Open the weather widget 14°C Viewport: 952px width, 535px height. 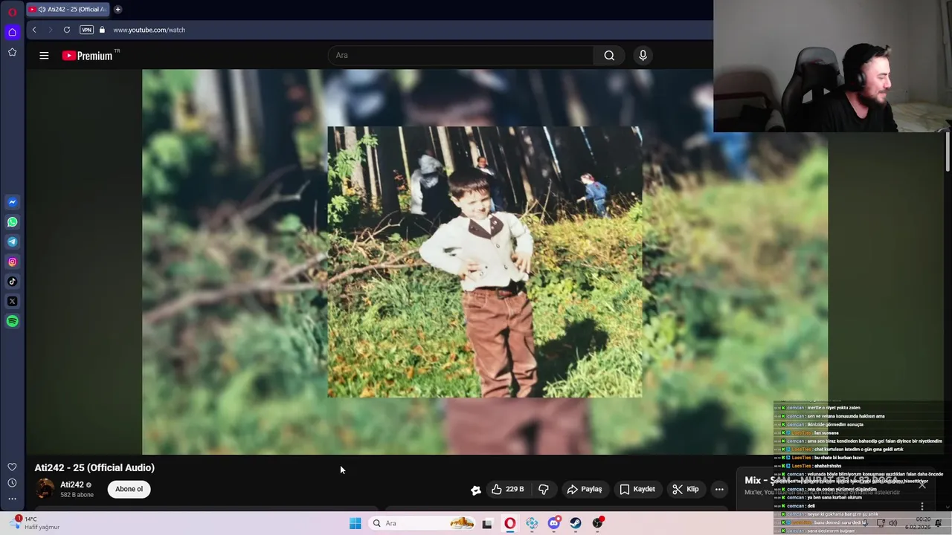click(x=35, y=523)
